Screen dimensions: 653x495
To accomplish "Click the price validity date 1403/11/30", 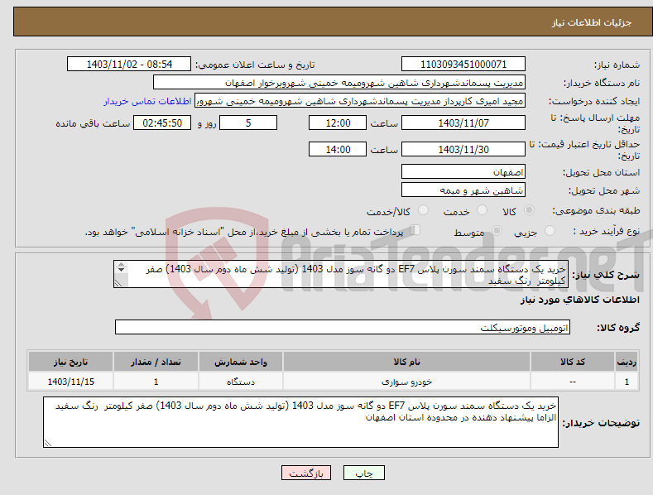I will (463, 149).
